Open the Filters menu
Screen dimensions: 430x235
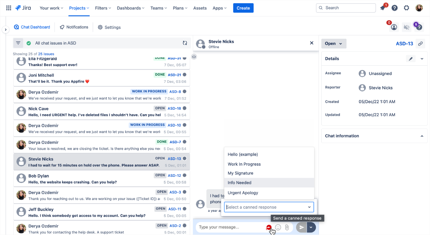(103, 8)
